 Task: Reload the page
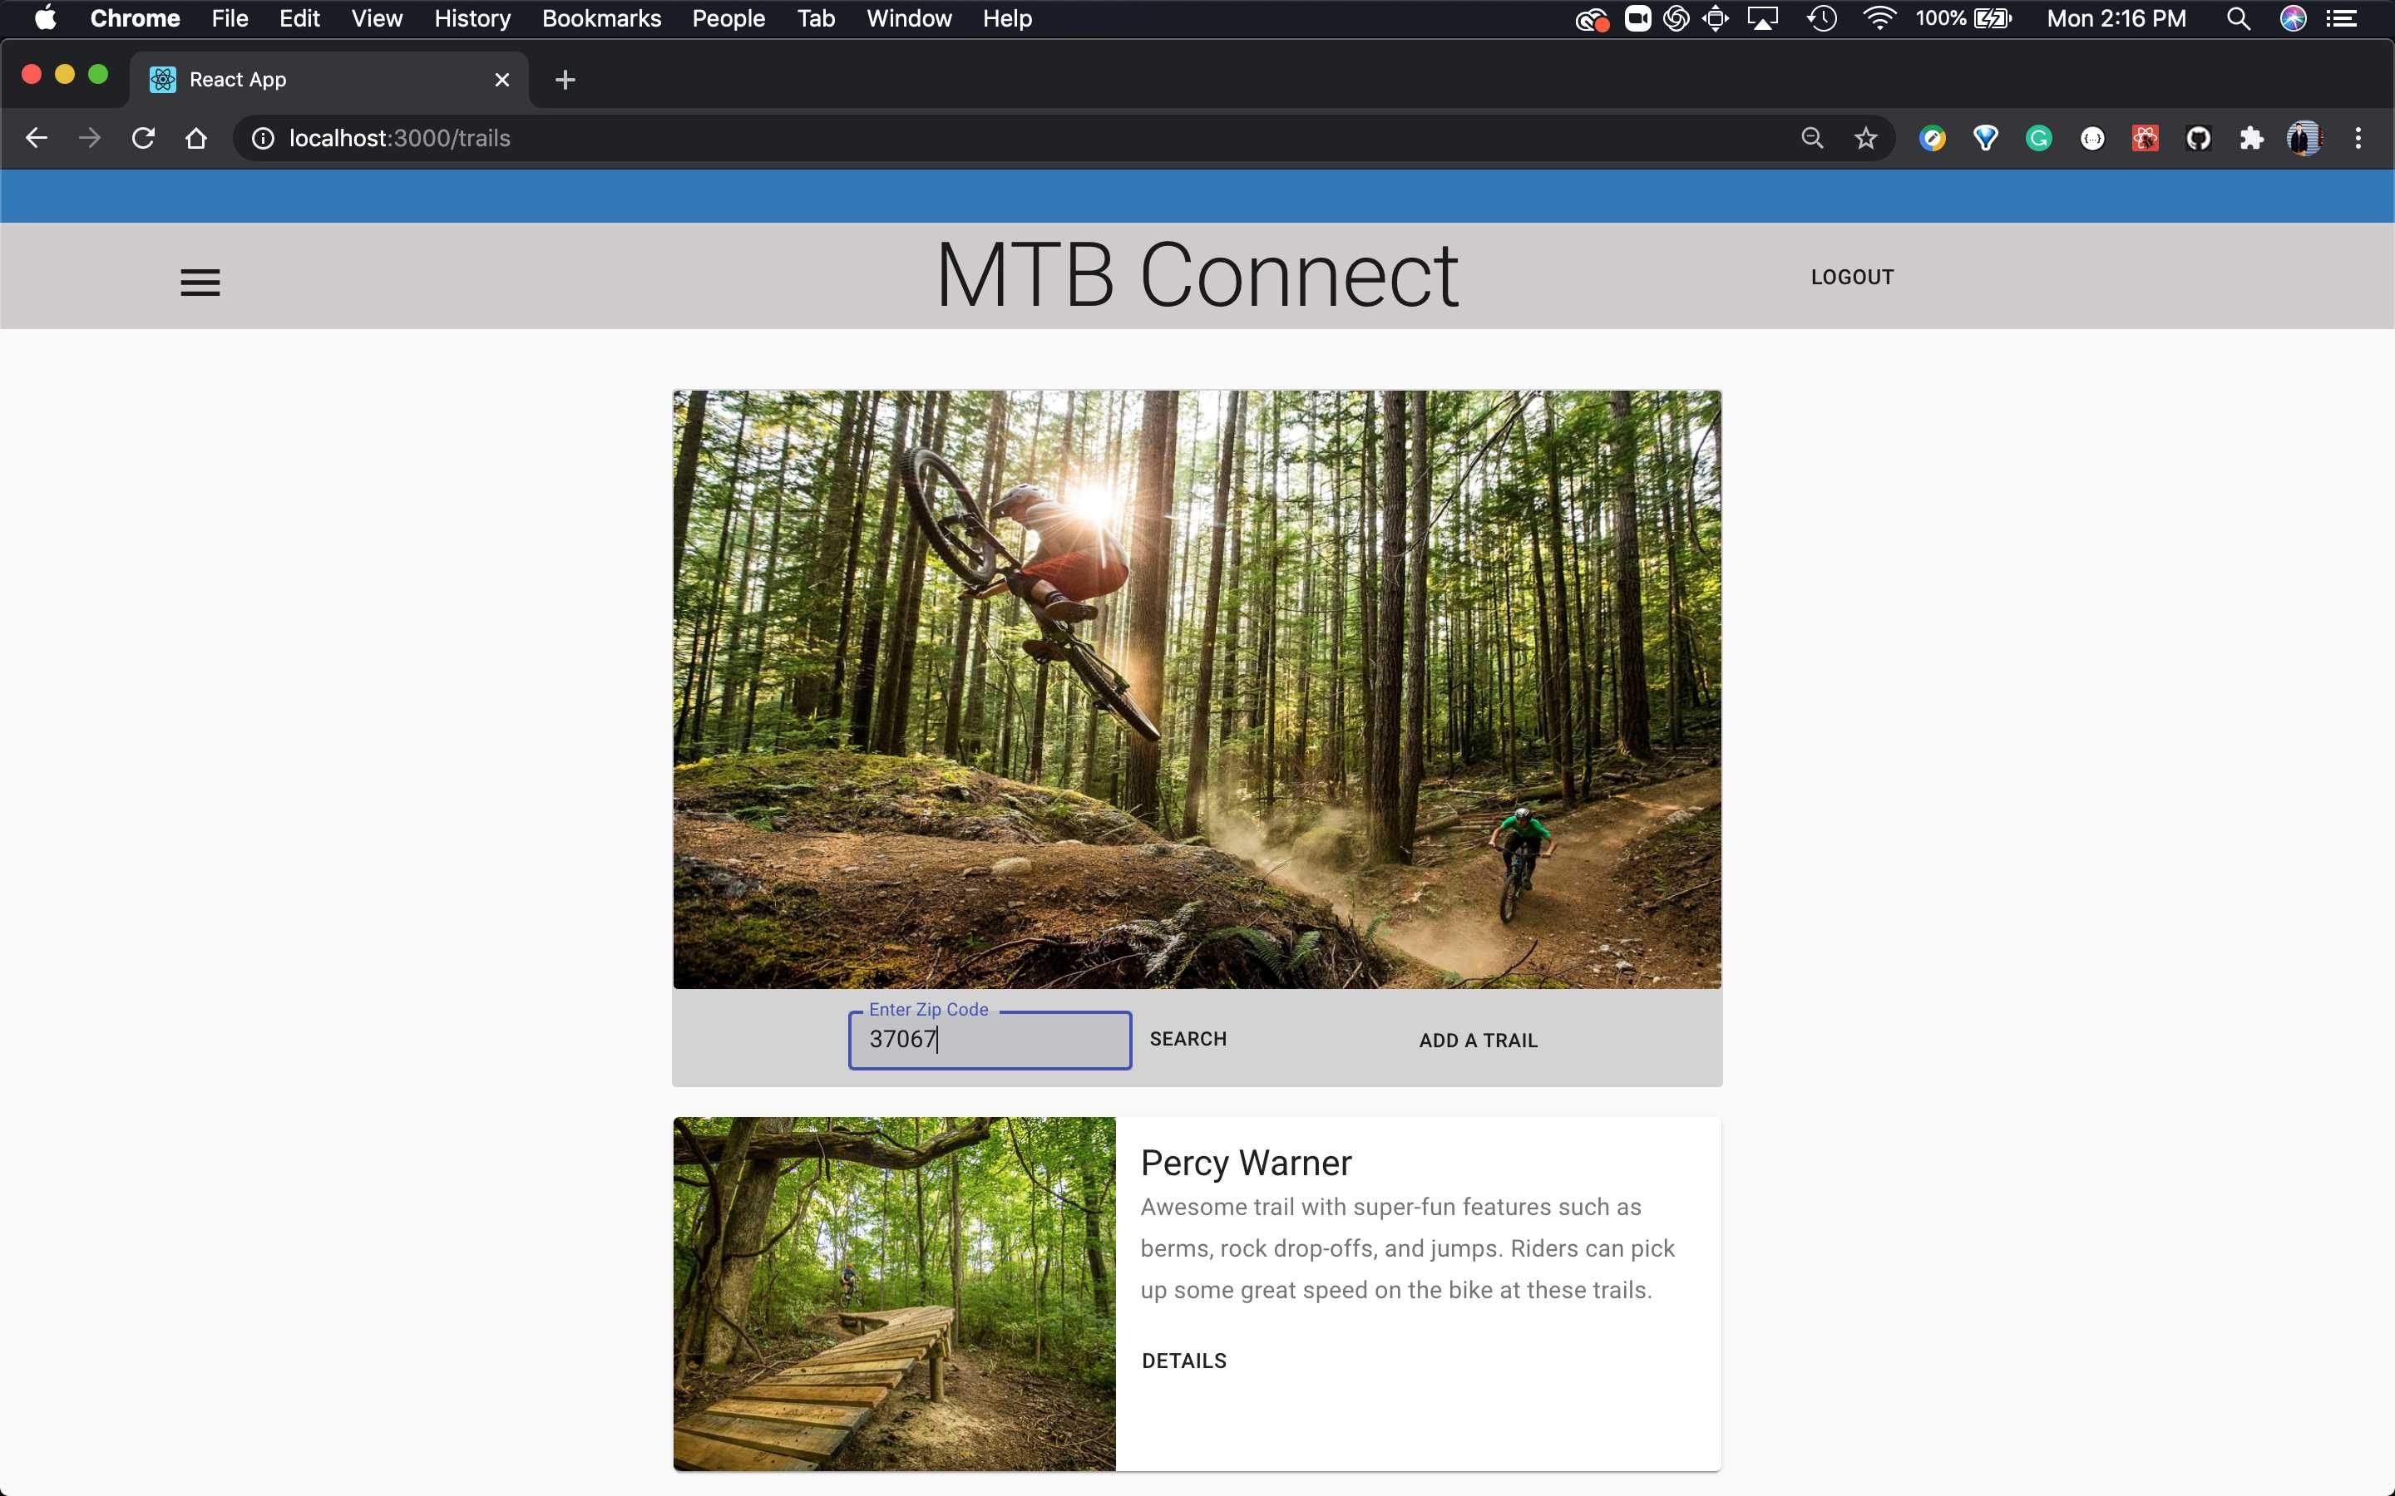[144, 139]
